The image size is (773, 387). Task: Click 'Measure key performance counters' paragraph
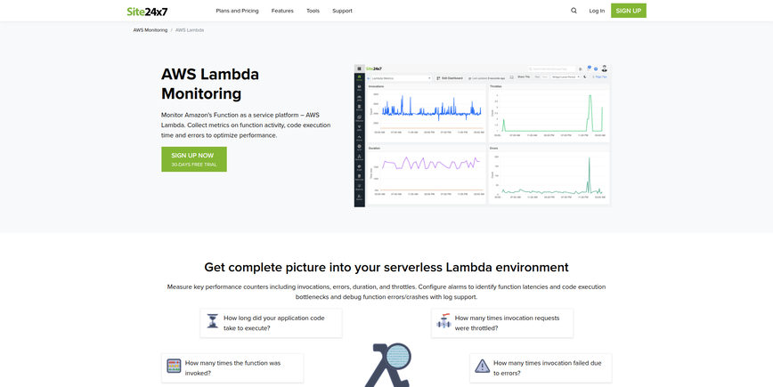click(386, 292)
